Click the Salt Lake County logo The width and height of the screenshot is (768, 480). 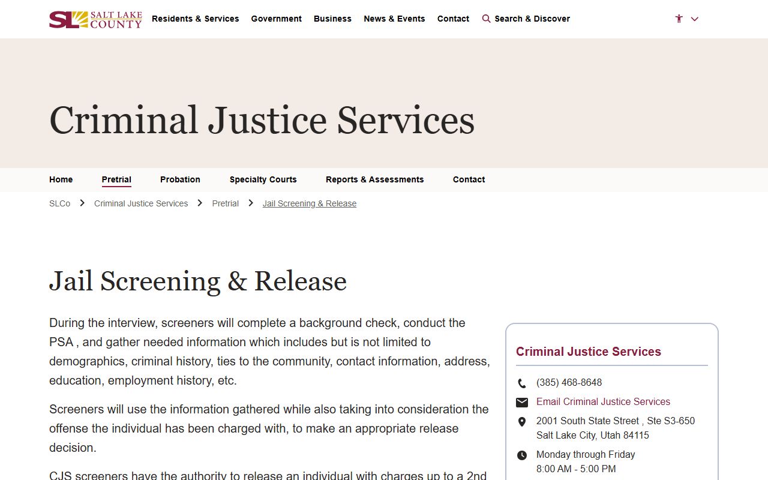point(95,19)
